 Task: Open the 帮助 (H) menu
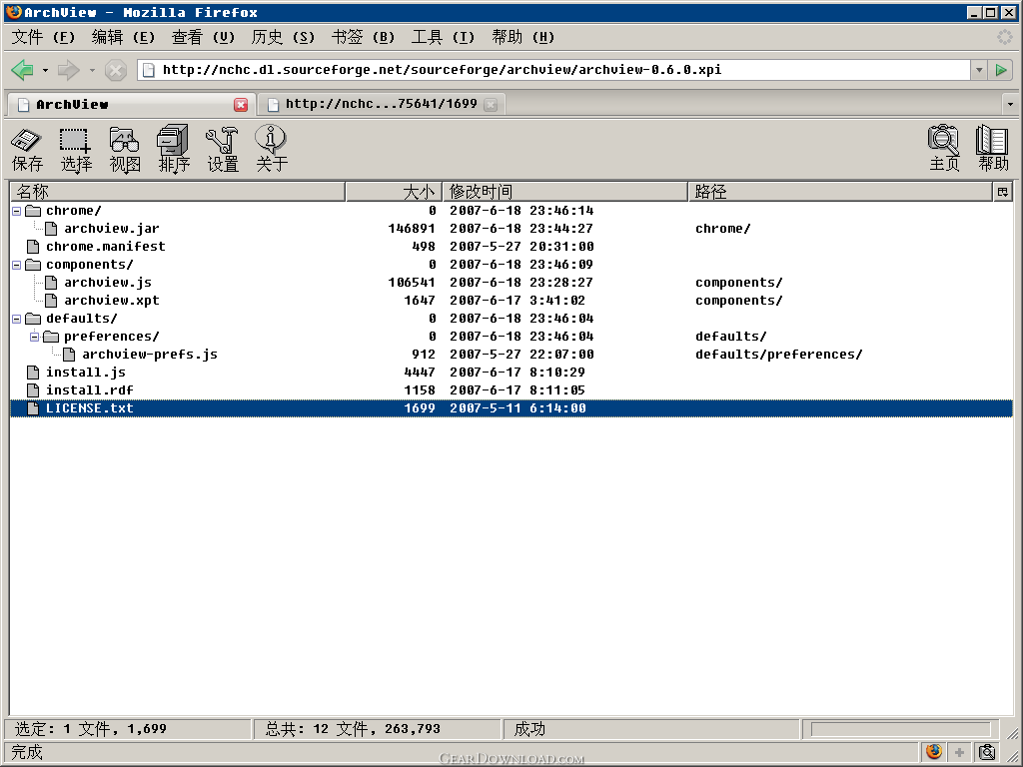pos(523,37)
